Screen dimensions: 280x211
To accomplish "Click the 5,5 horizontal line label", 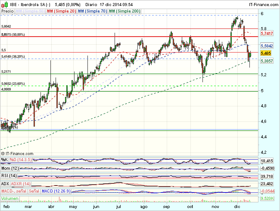I will 3,50.
